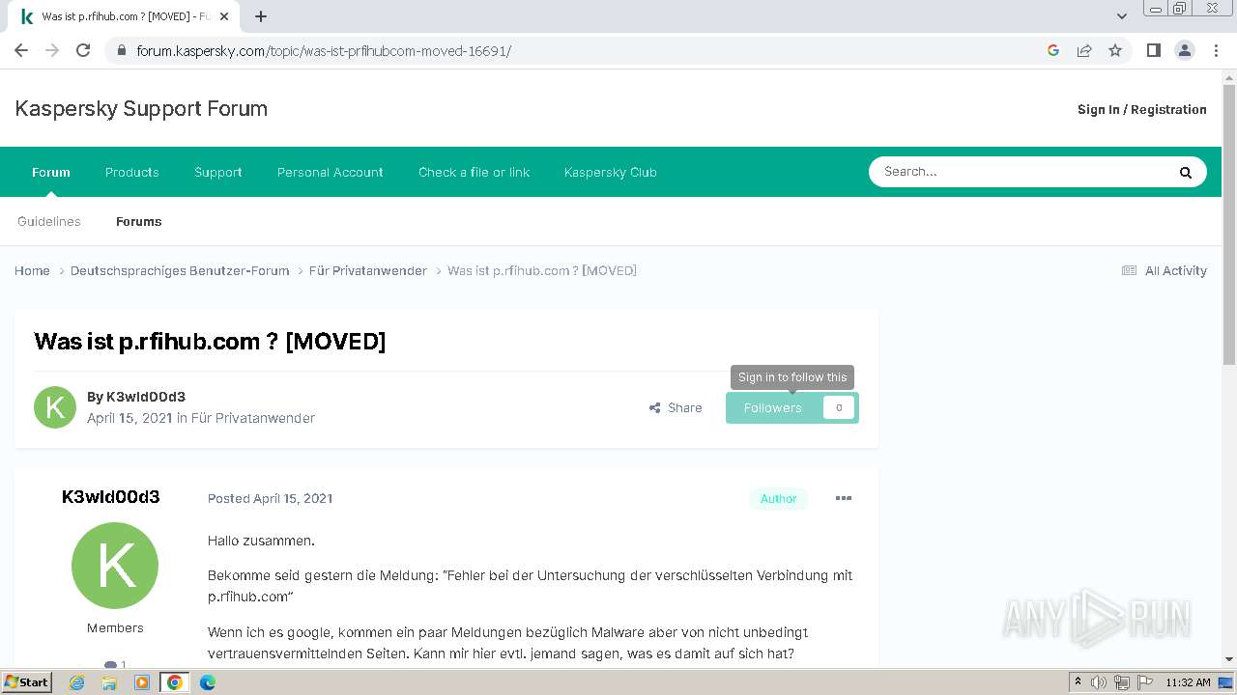Share this topic via the Share button
This screenshot has width=1237, height=695.
tap(676, 407)
